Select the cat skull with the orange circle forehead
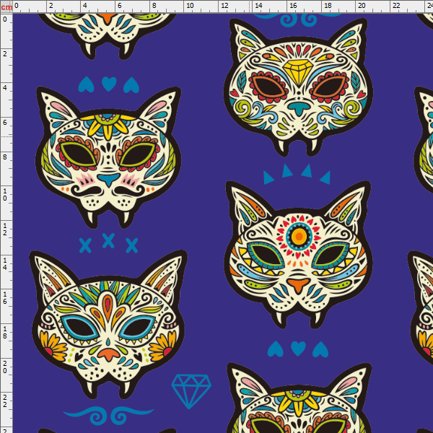 298,255
